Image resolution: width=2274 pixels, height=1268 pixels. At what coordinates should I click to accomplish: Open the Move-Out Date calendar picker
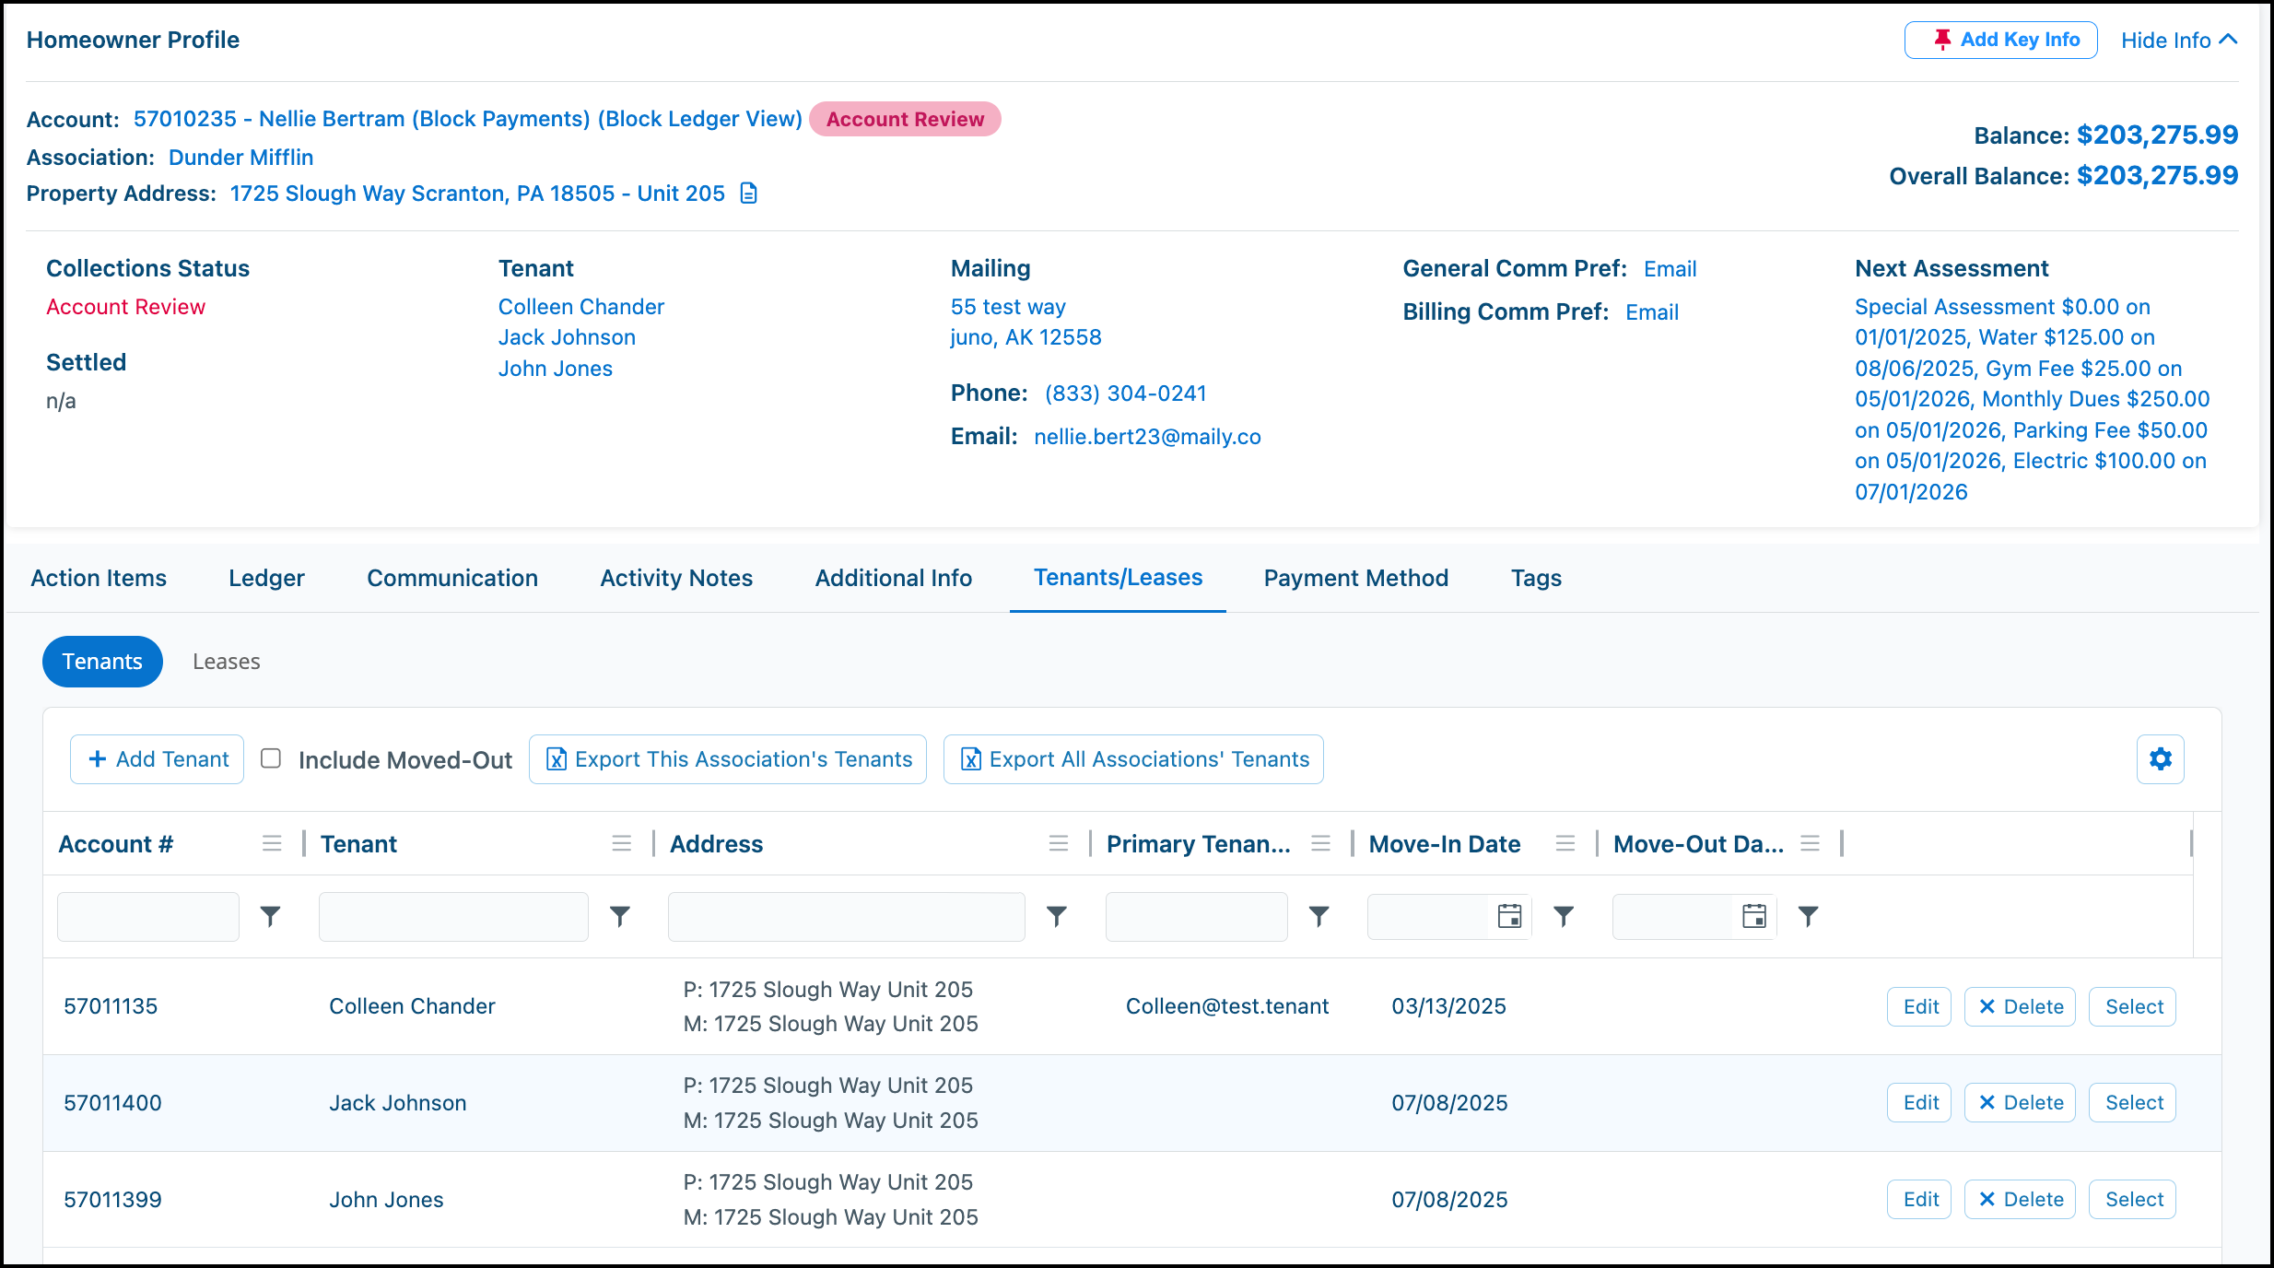(1754, 916)
